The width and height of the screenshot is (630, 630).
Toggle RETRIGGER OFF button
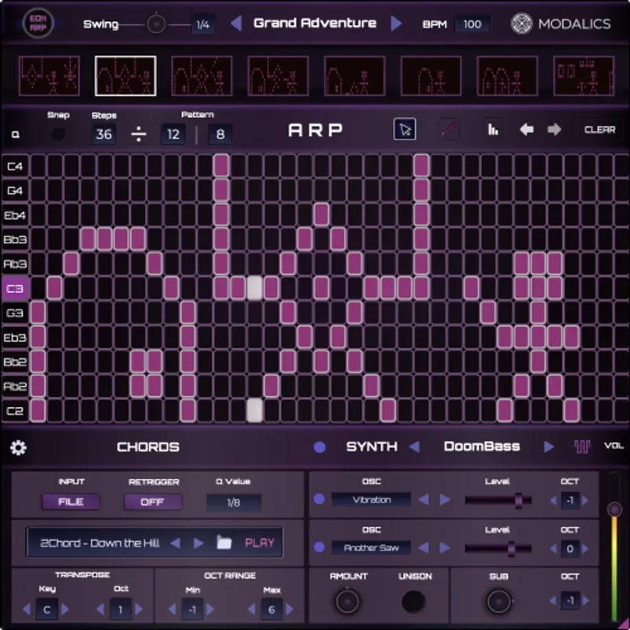(153, 502)
